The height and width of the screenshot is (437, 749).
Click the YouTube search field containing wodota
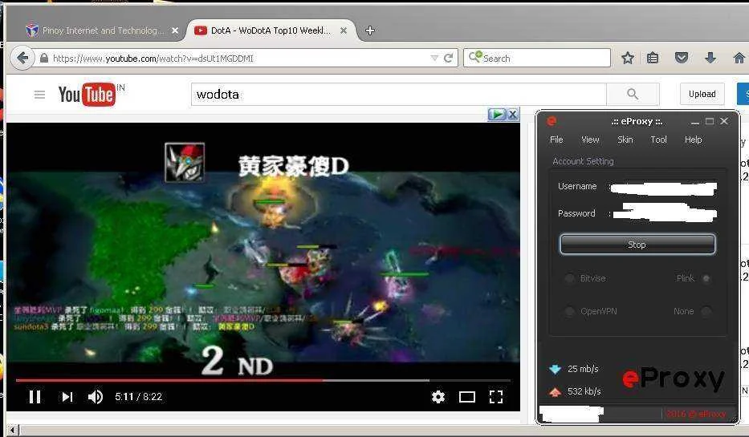(x=399, y=94)
